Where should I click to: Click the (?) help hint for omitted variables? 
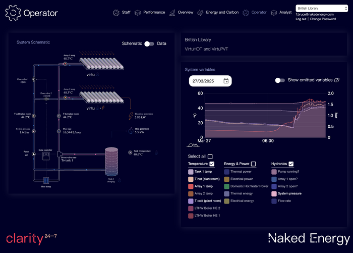[x=336, y=80]
